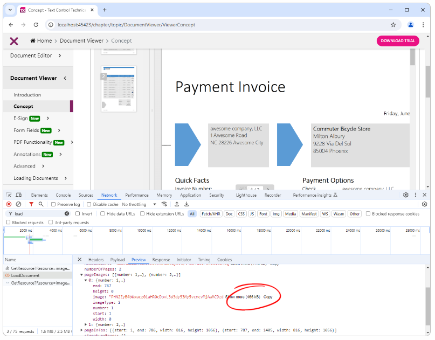Viewport: 435px width, 340px height.
Task: Enable Hide data URLs checkbox
Action: click(x=102, y=213)
